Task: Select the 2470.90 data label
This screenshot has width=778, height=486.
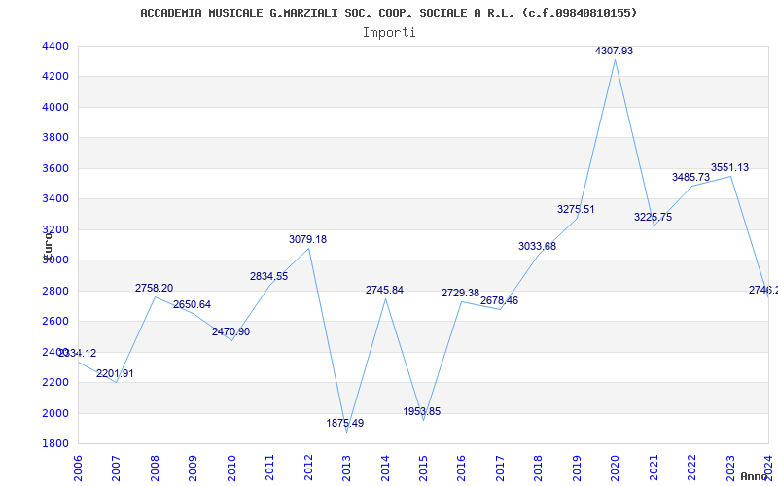Action: click(x=230, y=331)
